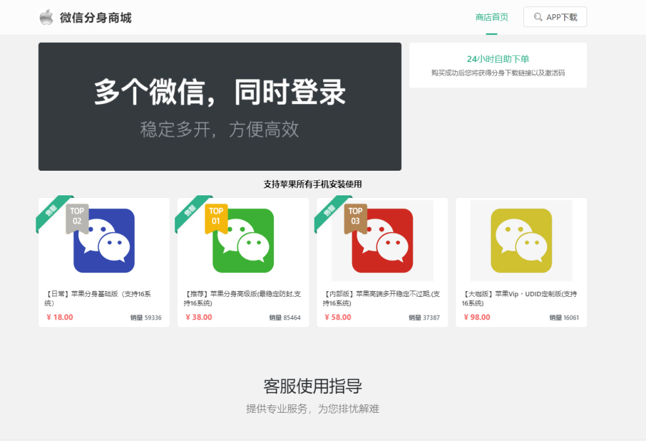
Task: Click the yellow WeChat icon product image
Action: coord(521,241)
